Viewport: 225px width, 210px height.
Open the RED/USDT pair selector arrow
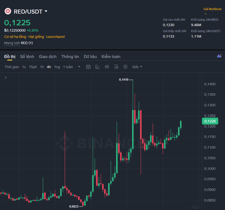tap(46, 11)
